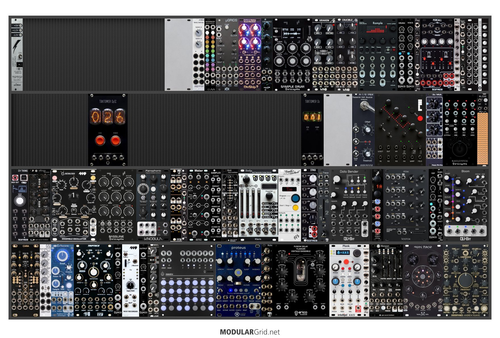Push the right red button on Taktomer-3x12
This screenshot has height=338, width=500.
coord(115,141)
